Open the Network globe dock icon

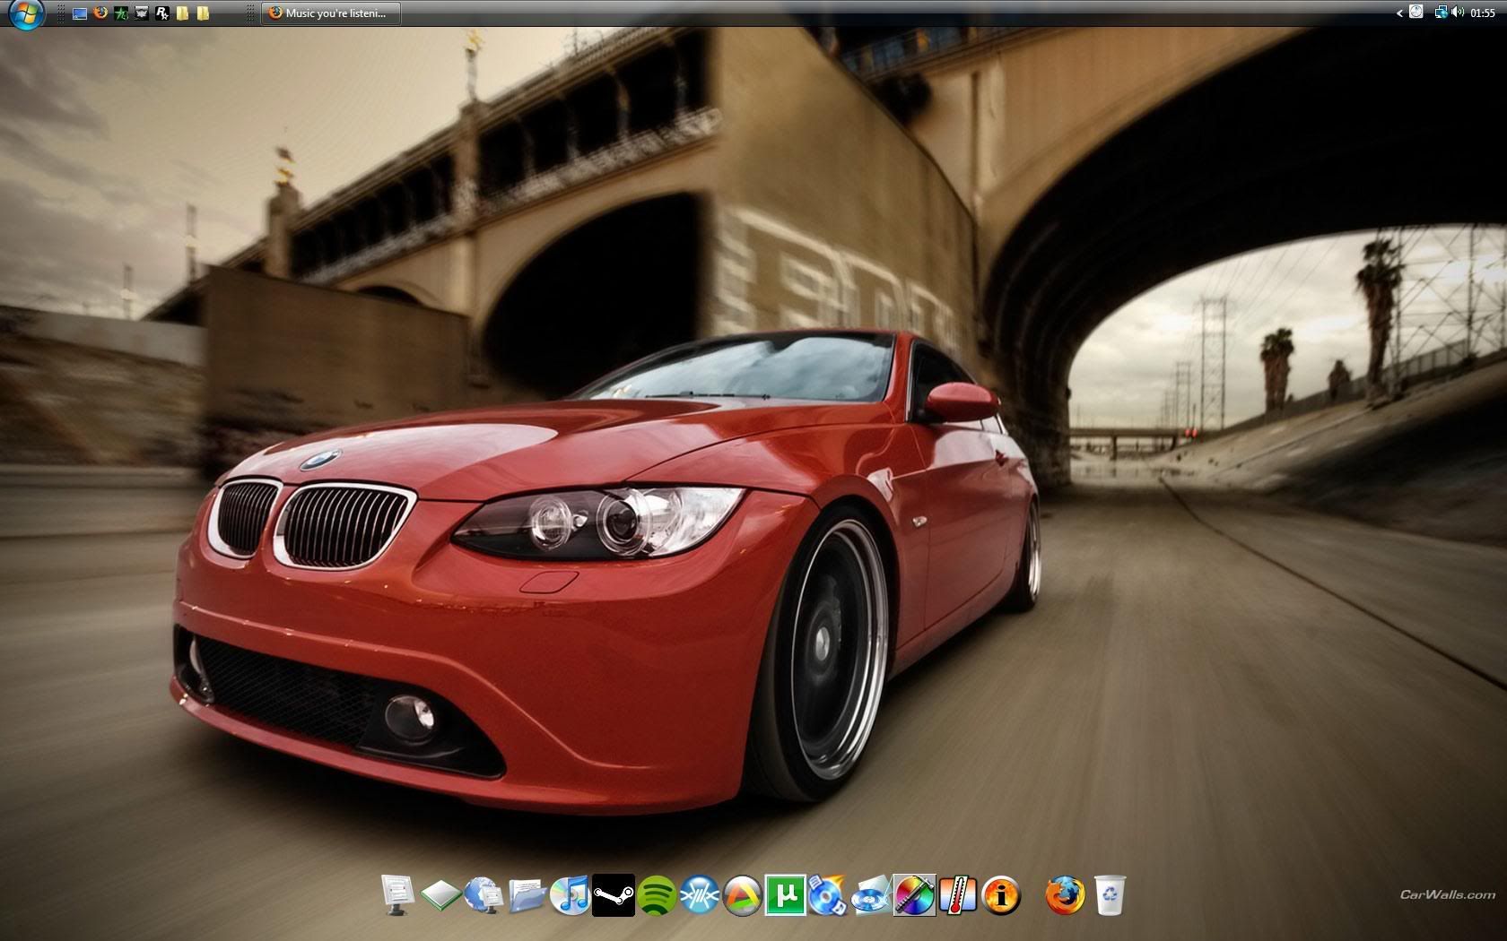483,895
